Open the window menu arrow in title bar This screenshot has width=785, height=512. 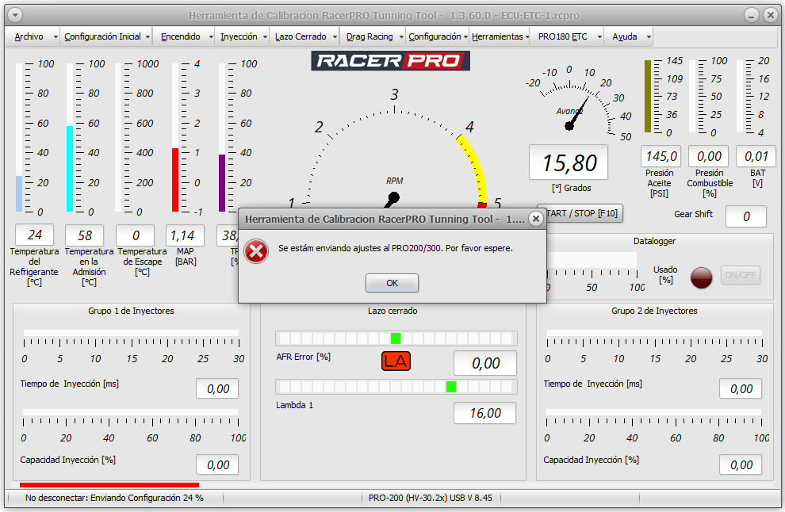point(16,16)
